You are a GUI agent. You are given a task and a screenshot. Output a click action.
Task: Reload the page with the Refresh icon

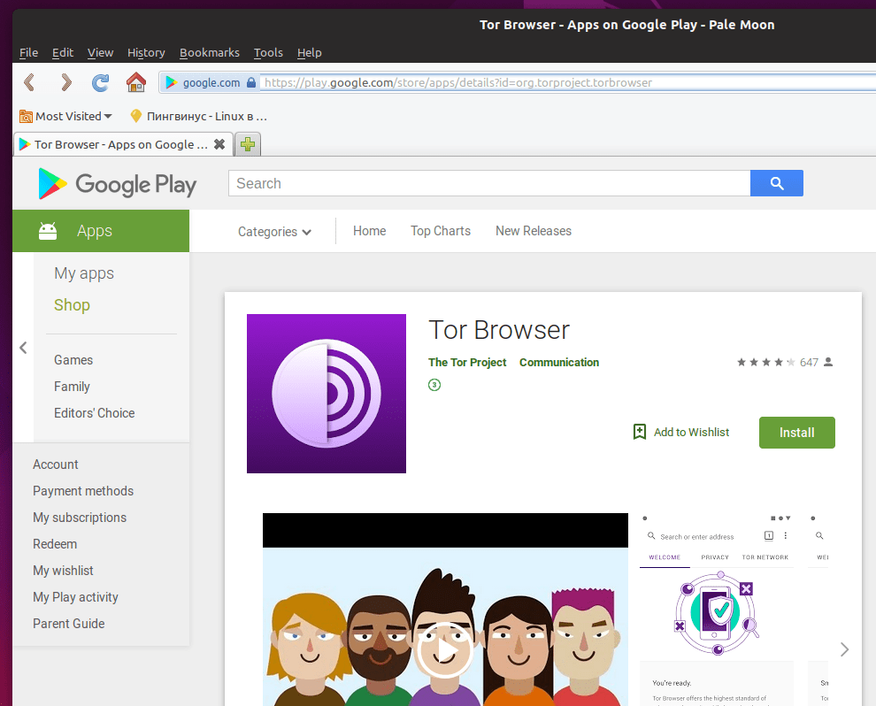(x=101, y=82)
